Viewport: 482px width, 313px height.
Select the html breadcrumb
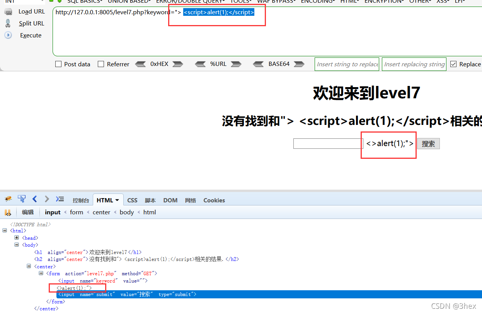point(150,212)
